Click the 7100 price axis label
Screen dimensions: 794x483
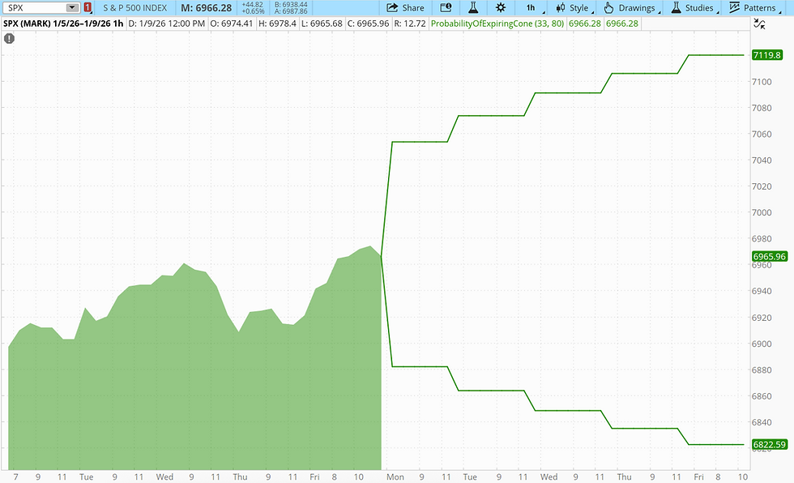point(762,82)
